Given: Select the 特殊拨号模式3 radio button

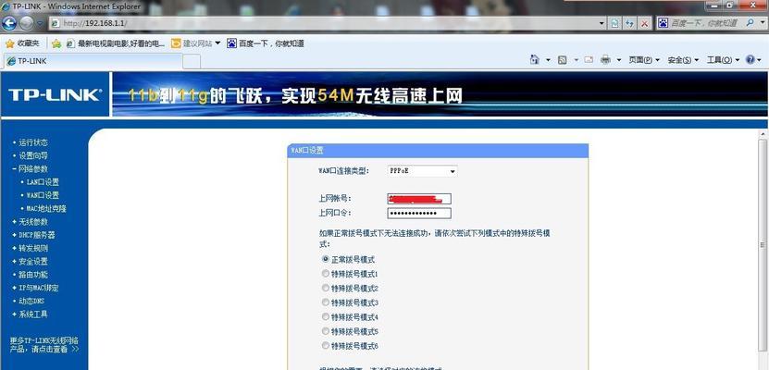Looking at the screenshot, I should click(325, 302).
